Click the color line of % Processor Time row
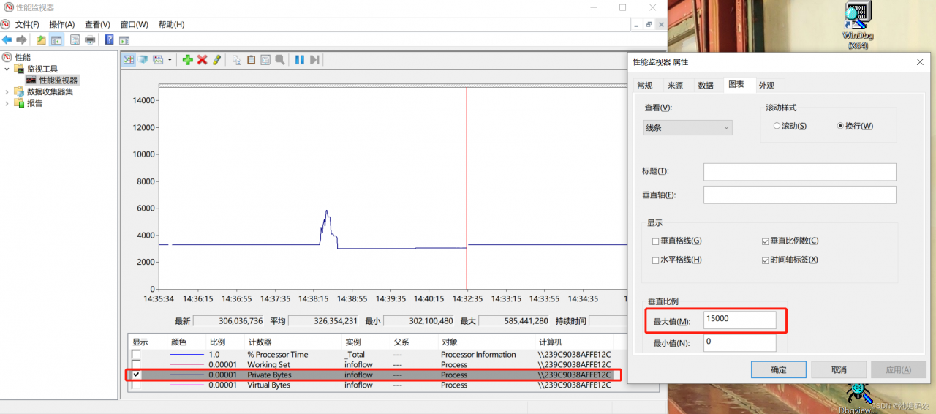This screenshot has width=936, height=414. 186,355
